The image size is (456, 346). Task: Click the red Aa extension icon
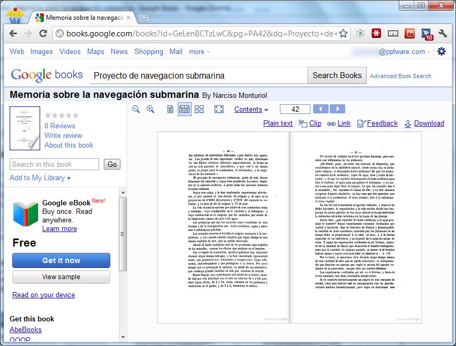[410, 34]
